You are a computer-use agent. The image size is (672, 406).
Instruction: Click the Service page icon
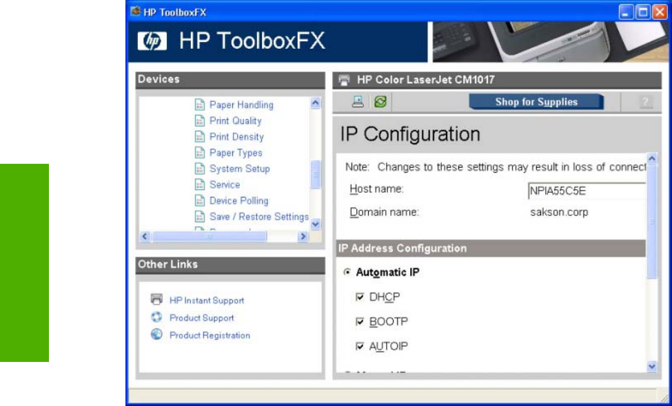pyautogui.click(x=200, y=184)
